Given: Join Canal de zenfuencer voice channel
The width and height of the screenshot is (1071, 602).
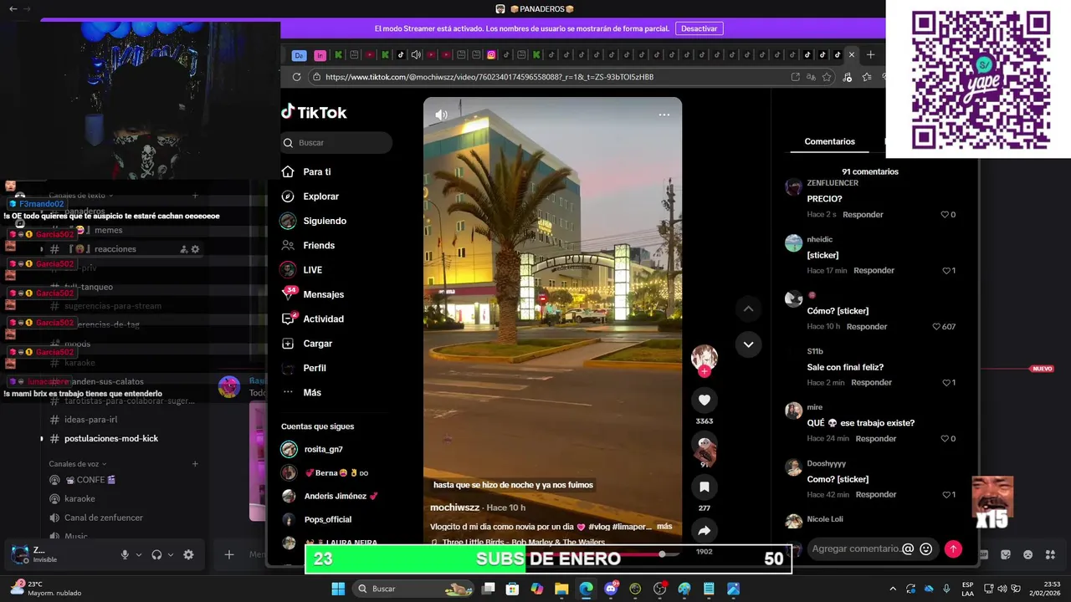Looking at the screenshot, I should [x=103, y=518].
